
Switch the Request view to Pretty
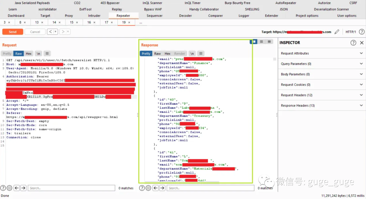point(7,54)
